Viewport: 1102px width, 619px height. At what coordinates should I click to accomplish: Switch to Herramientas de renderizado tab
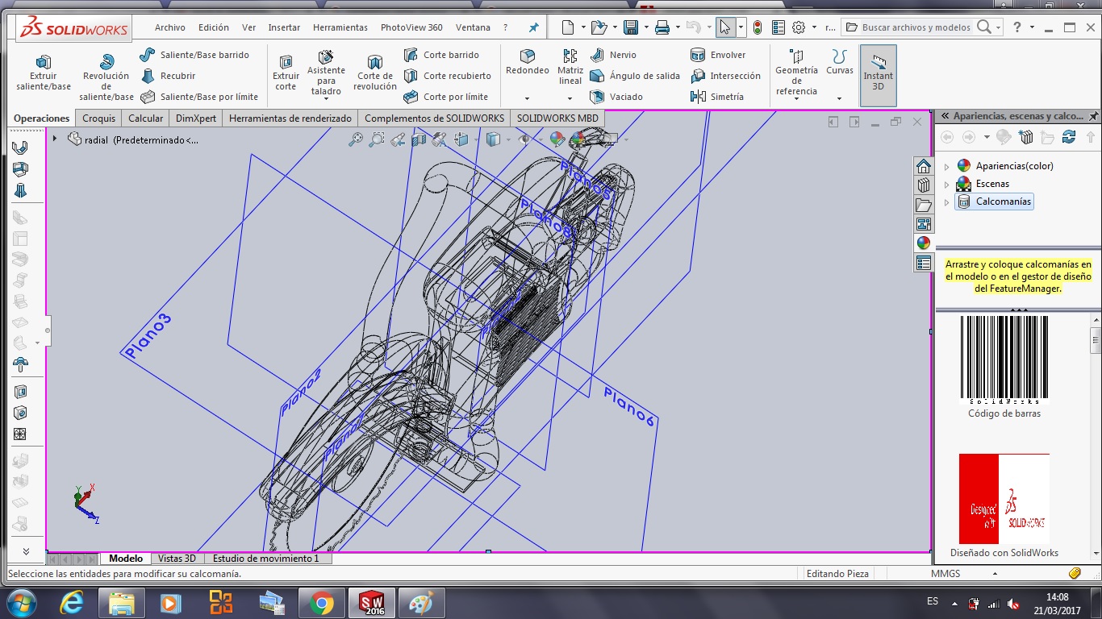tap(290, 118)
